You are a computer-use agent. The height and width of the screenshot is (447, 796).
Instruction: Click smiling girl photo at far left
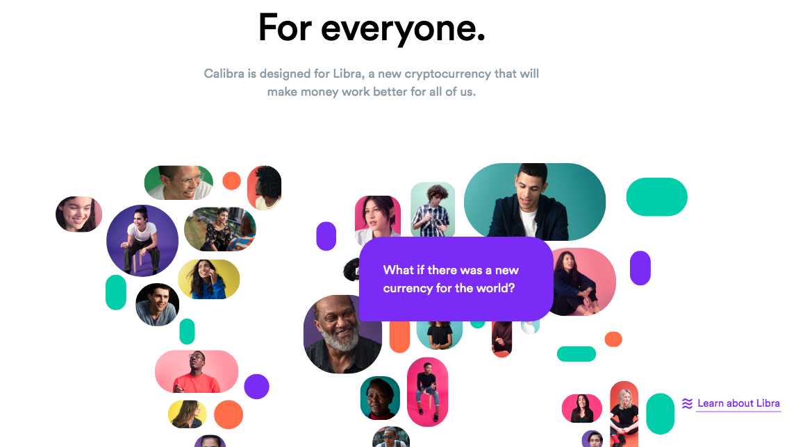pyautogui.click(x=78, y=214)
